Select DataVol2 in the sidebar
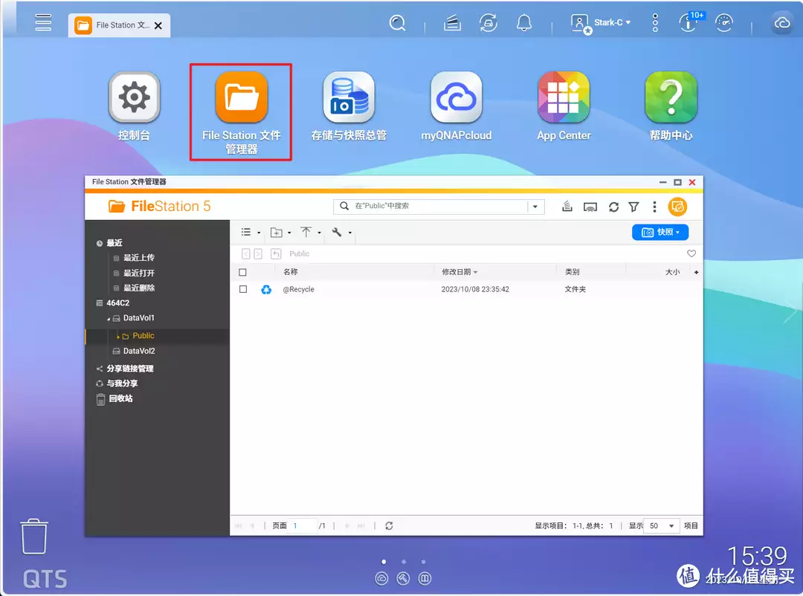 point(139,351)
